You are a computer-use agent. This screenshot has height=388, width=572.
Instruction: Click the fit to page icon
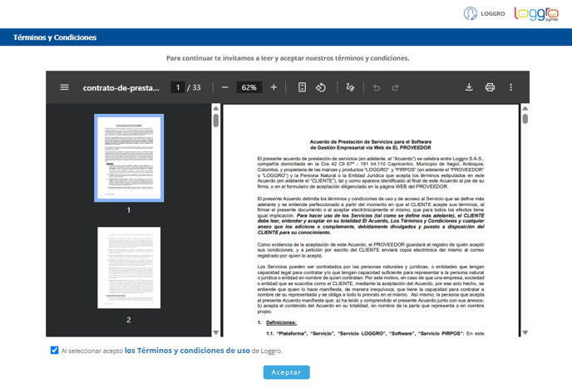[302, 87]
